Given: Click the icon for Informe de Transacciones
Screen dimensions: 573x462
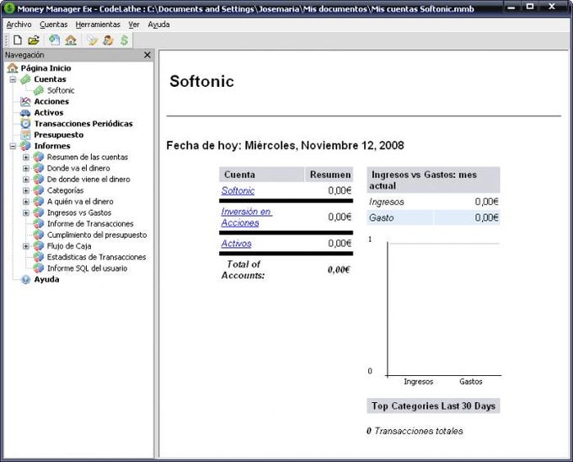Looking at the screenshot, I should (39, 223).
